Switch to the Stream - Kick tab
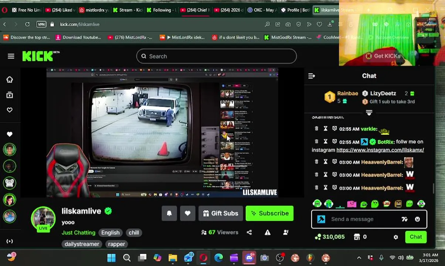This screenshot has width=445, height=266. tap(128, 10)
